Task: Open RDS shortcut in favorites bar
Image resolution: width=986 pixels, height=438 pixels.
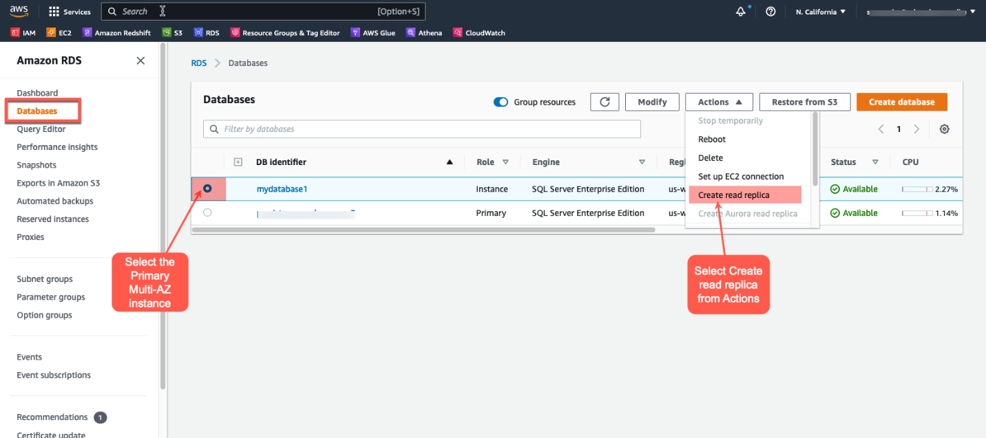Action: 207,32
